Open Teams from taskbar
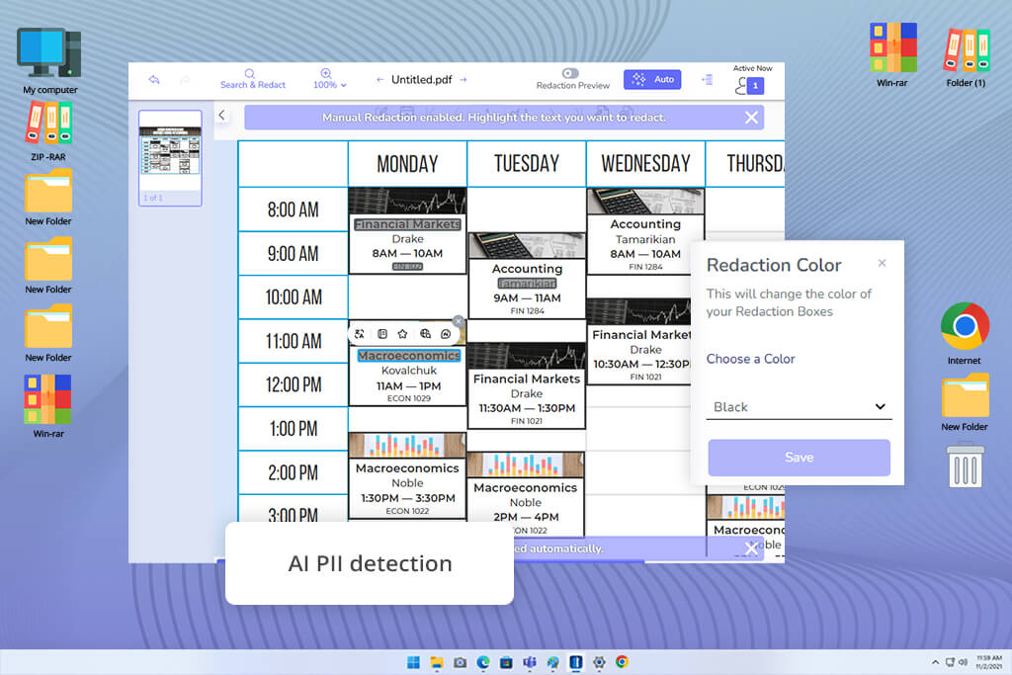 pos(530,662)
